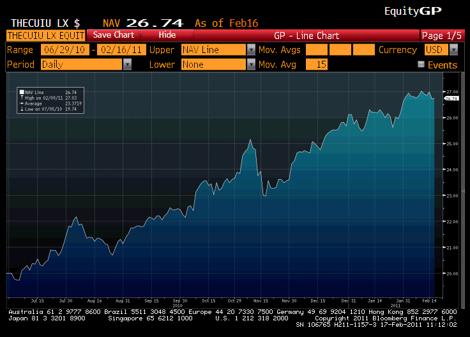Edit the Mov. Avg value 15
Image resolution: width=470 pixels, height=337 pixels.
pos(317,64)
